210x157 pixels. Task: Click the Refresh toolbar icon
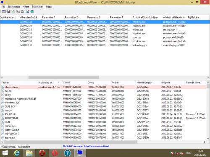pyautogui.click(x=13, y=12)
